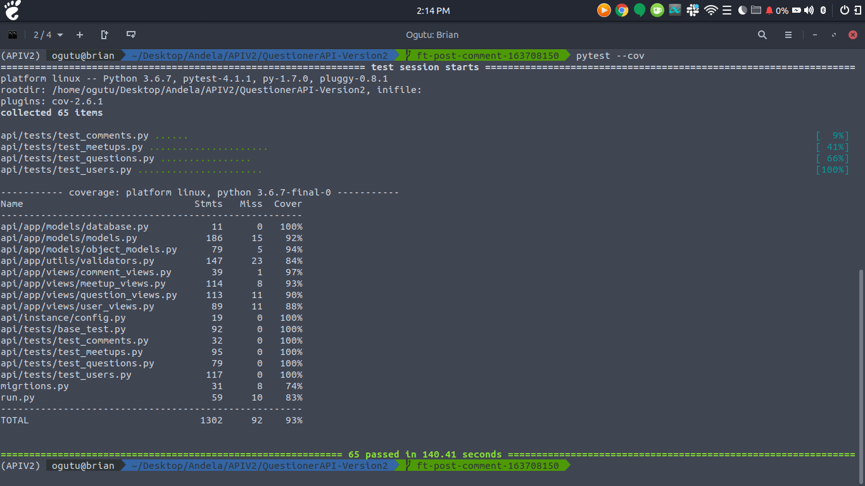865x486 pixels.
Task: Click api/tests/test_meetups.py progress line
Action: point(134,147)
